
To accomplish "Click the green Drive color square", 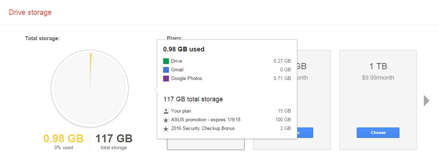I will 166,61.
